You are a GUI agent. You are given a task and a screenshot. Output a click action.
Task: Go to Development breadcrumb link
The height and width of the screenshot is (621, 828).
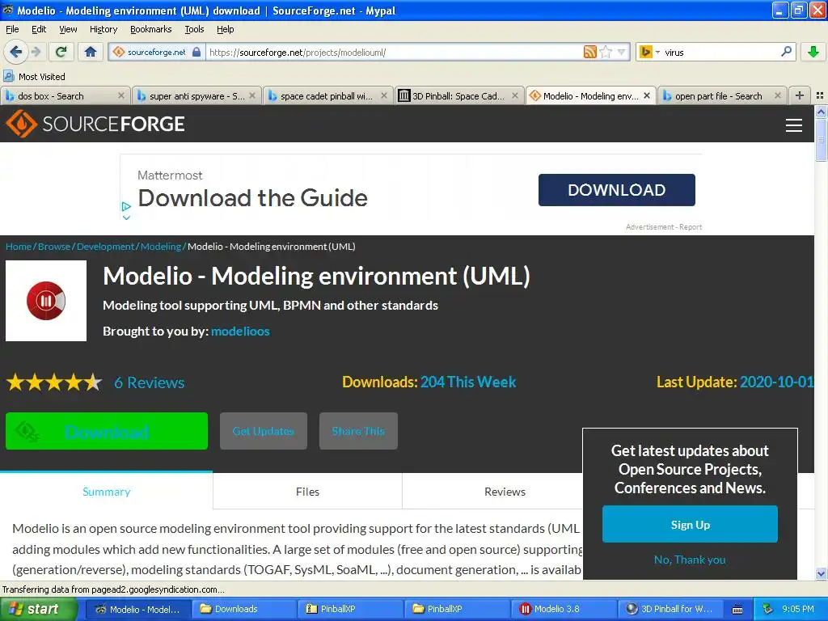pyautogui.click(x=106, y=247)
